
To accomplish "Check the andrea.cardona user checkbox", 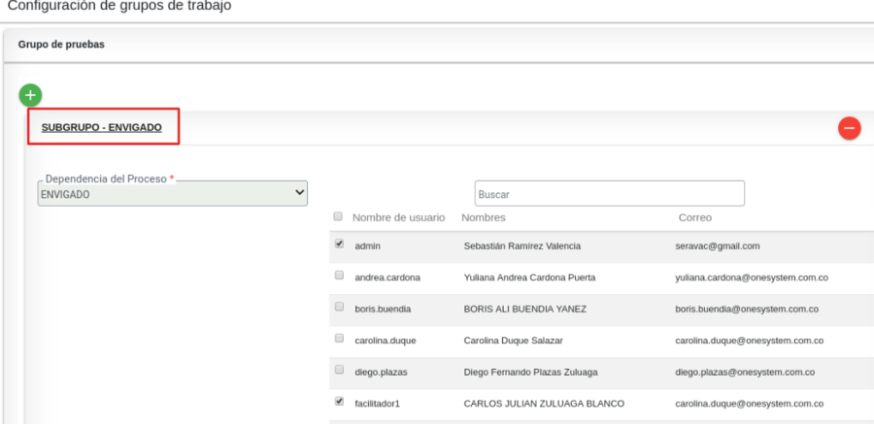I will (339, 276).
